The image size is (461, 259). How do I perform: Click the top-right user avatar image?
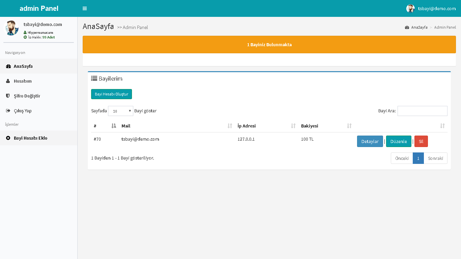pos(410,8)
